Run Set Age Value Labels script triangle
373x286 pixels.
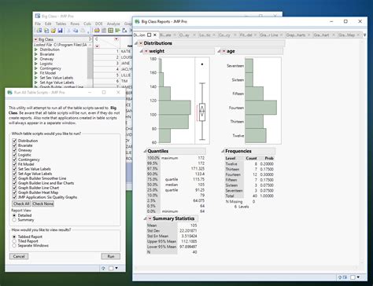click(x=36, y=82)
